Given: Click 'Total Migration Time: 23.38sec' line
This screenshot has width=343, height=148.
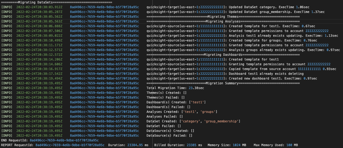Looking at the screenshot, I should [x=175, y=88].
